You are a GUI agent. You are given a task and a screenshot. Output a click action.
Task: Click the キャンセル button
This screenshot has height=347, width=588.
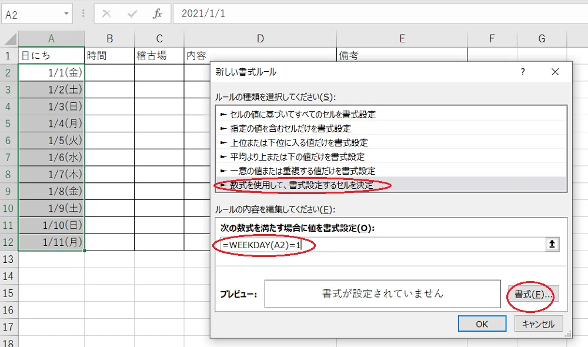click(x=539, y=323)
